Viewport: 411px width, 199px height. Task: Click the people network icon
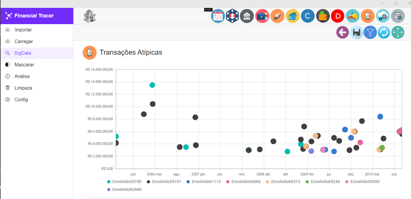[232, 16]
